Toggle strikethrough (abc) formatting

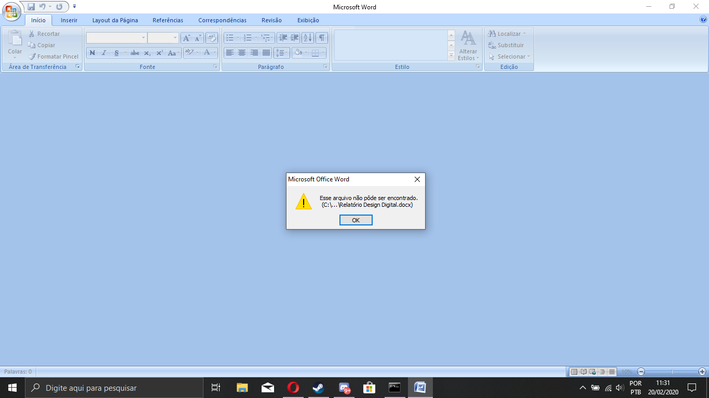pyautogui.click(x=135, y=52)
